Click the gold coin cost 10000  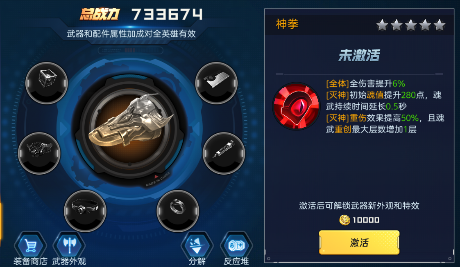pyautogui.click(x=359, y=220)
